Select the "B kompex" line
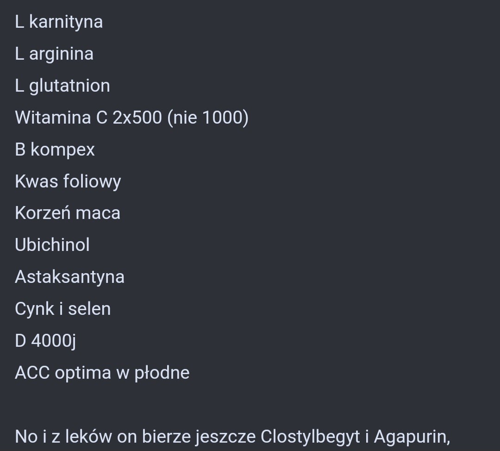The width and height of the screenshot is (500, 451). click(x=55, y=150)
